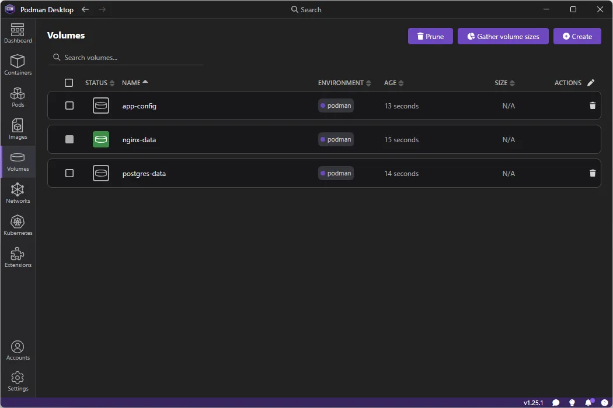Screen dimensions: 613x408
Task: Open notifications from the status bar
Action: click(x=588, y=402)
